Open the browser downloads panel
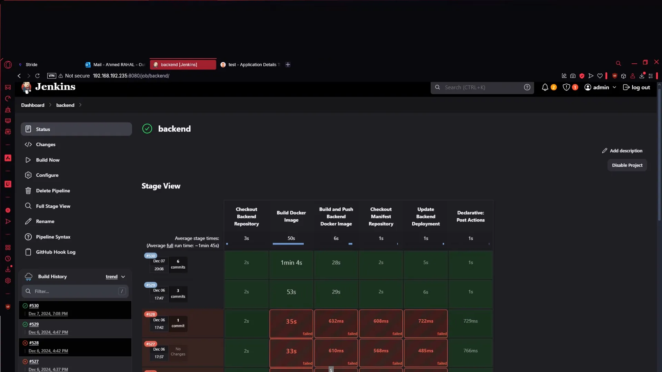This screenshot has height=372, width=662. click(x=641, y=76)
